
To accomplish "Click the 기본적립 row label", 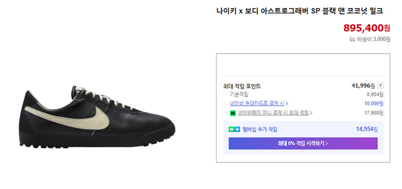I will 239,94.
